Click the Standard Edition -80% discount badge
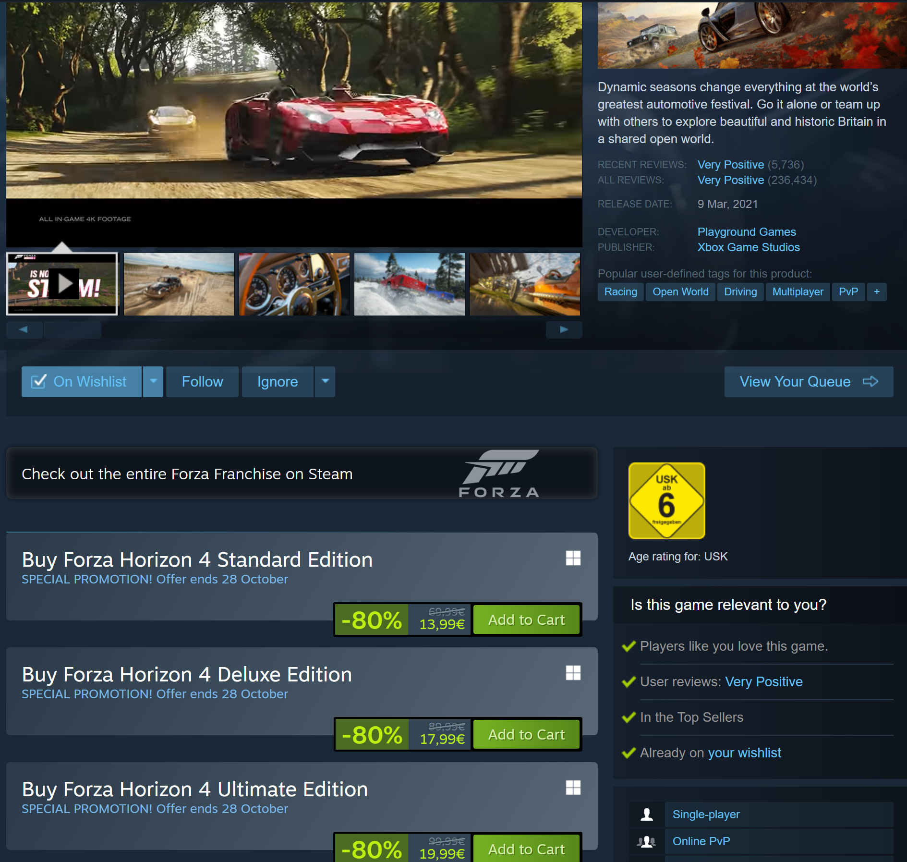The height and width of the screenshot is (862, 907). tap(372, 620)
